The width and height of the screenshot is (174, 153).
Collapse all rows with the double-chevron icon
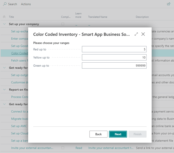coord(4,17)
